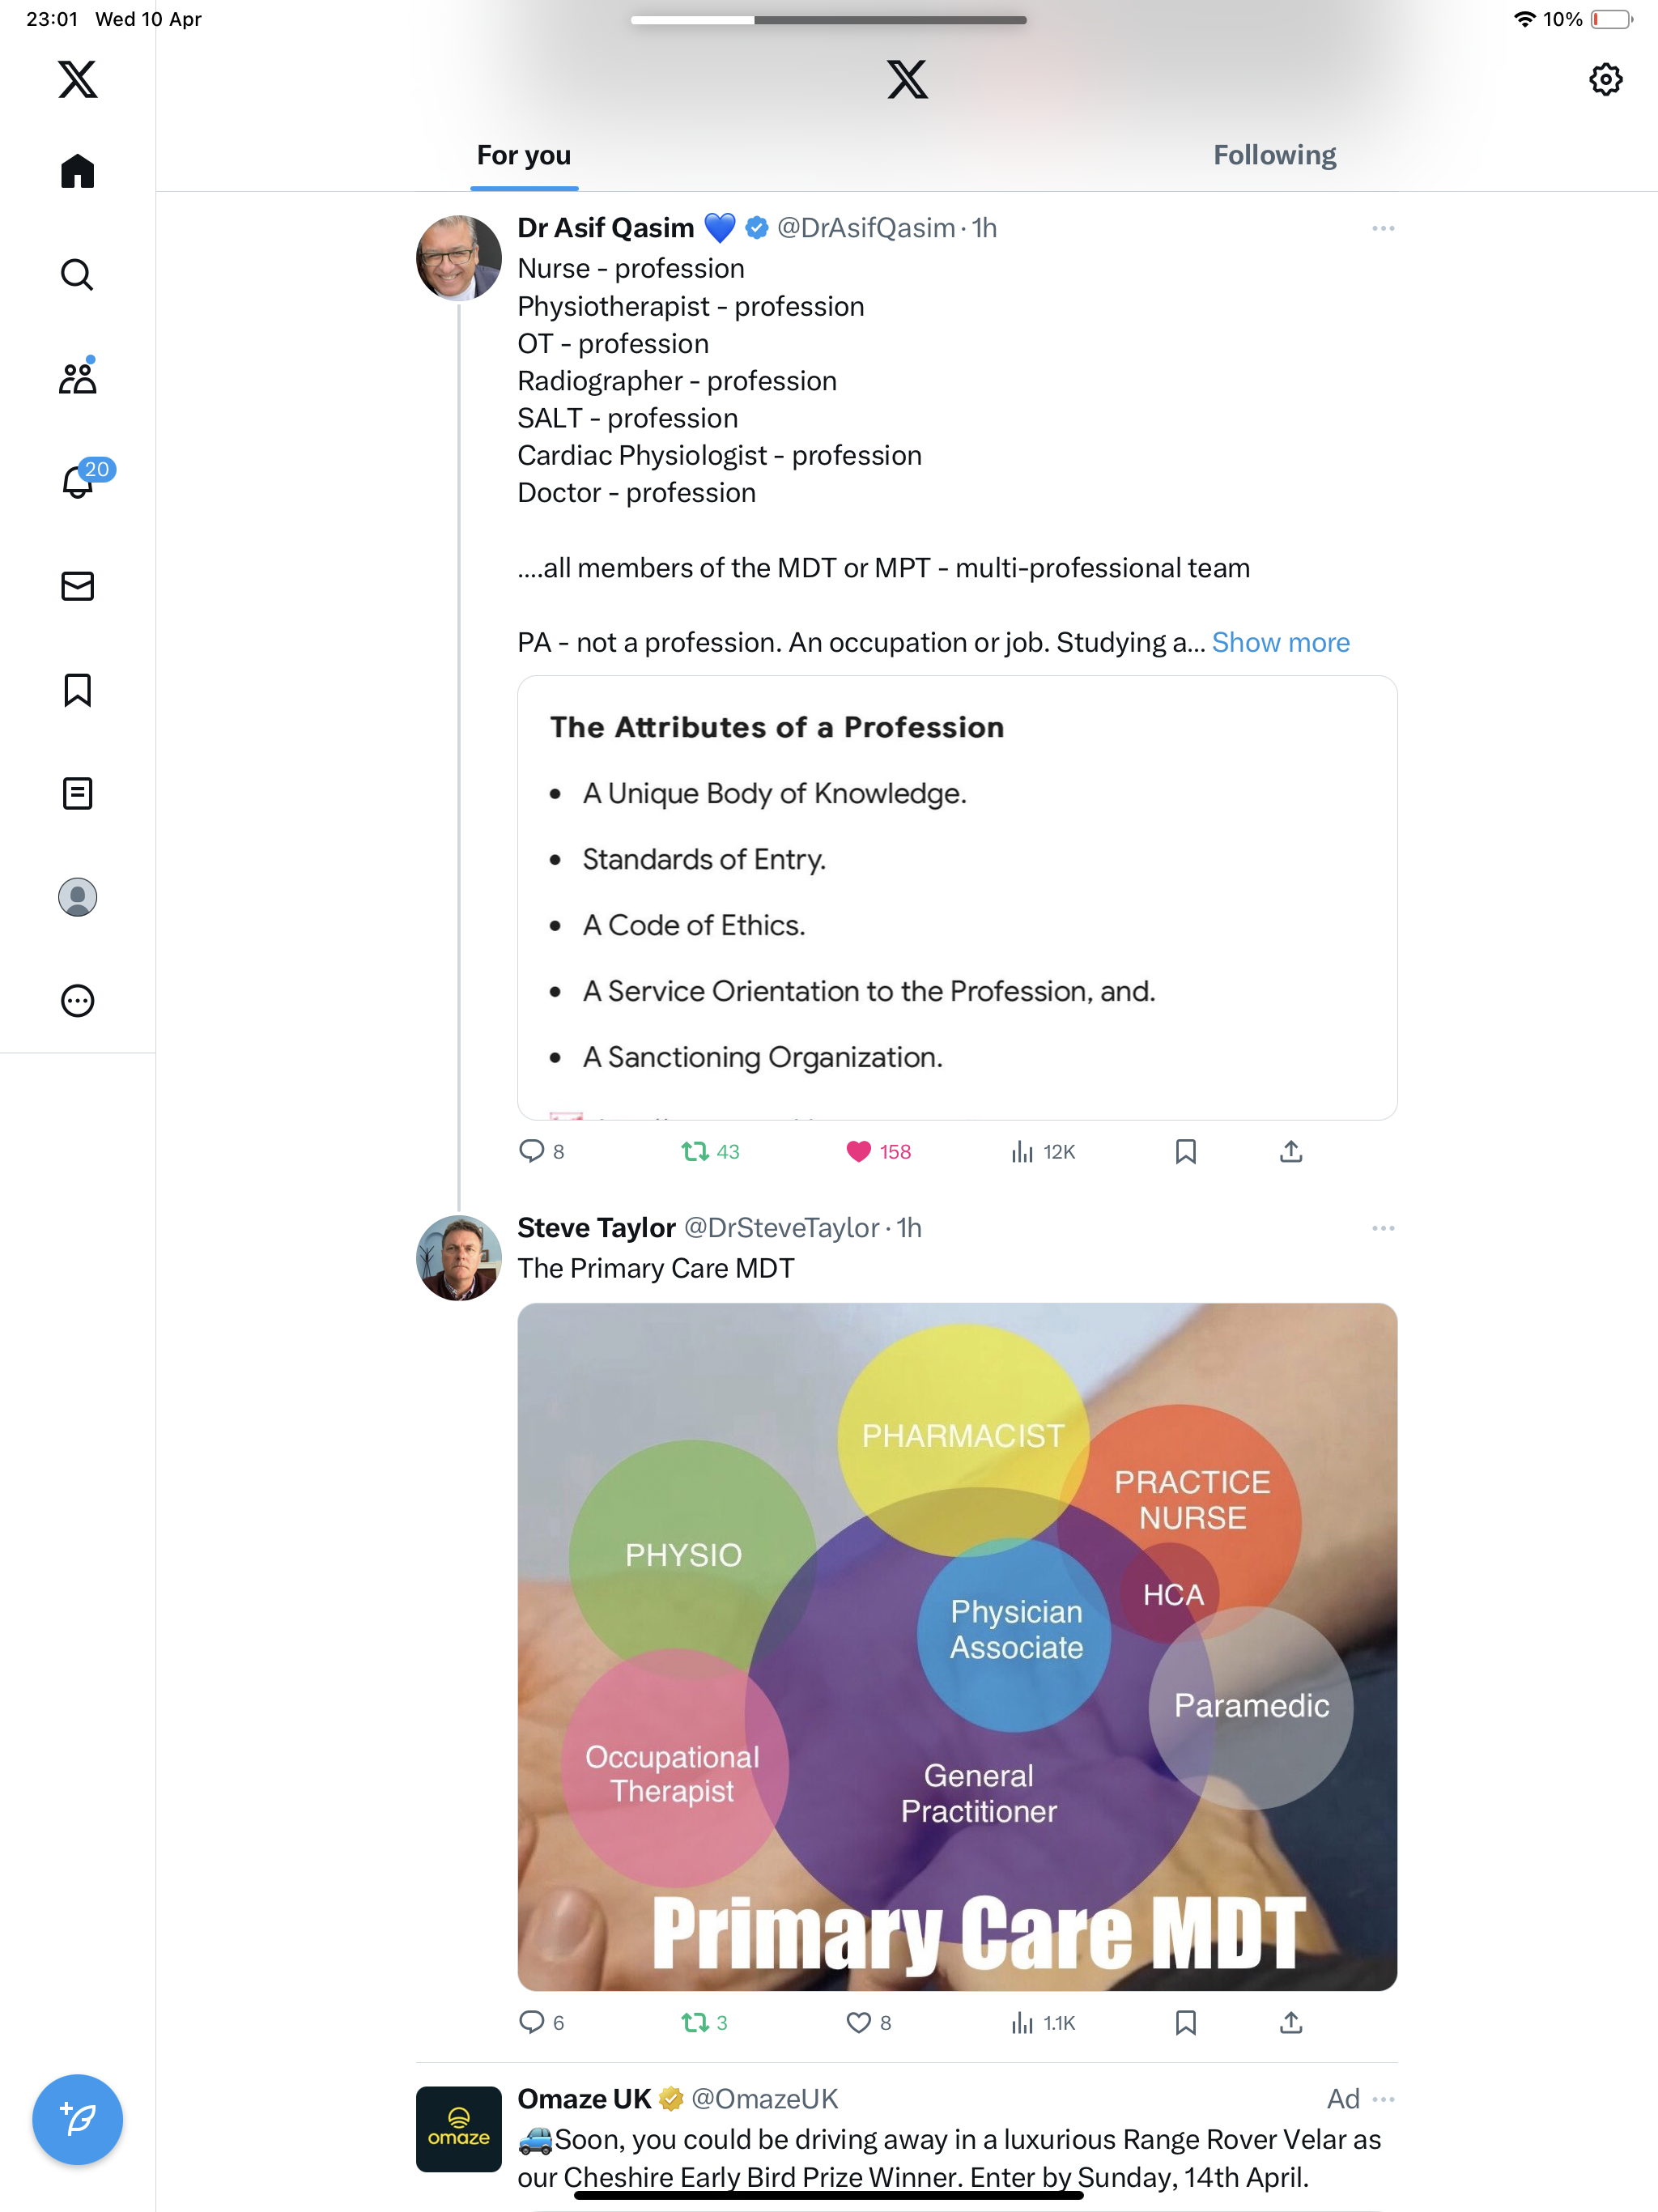Open the Home feed icon in sidebar
The height and width of the screenshot is (2212, 1658).
77,171
